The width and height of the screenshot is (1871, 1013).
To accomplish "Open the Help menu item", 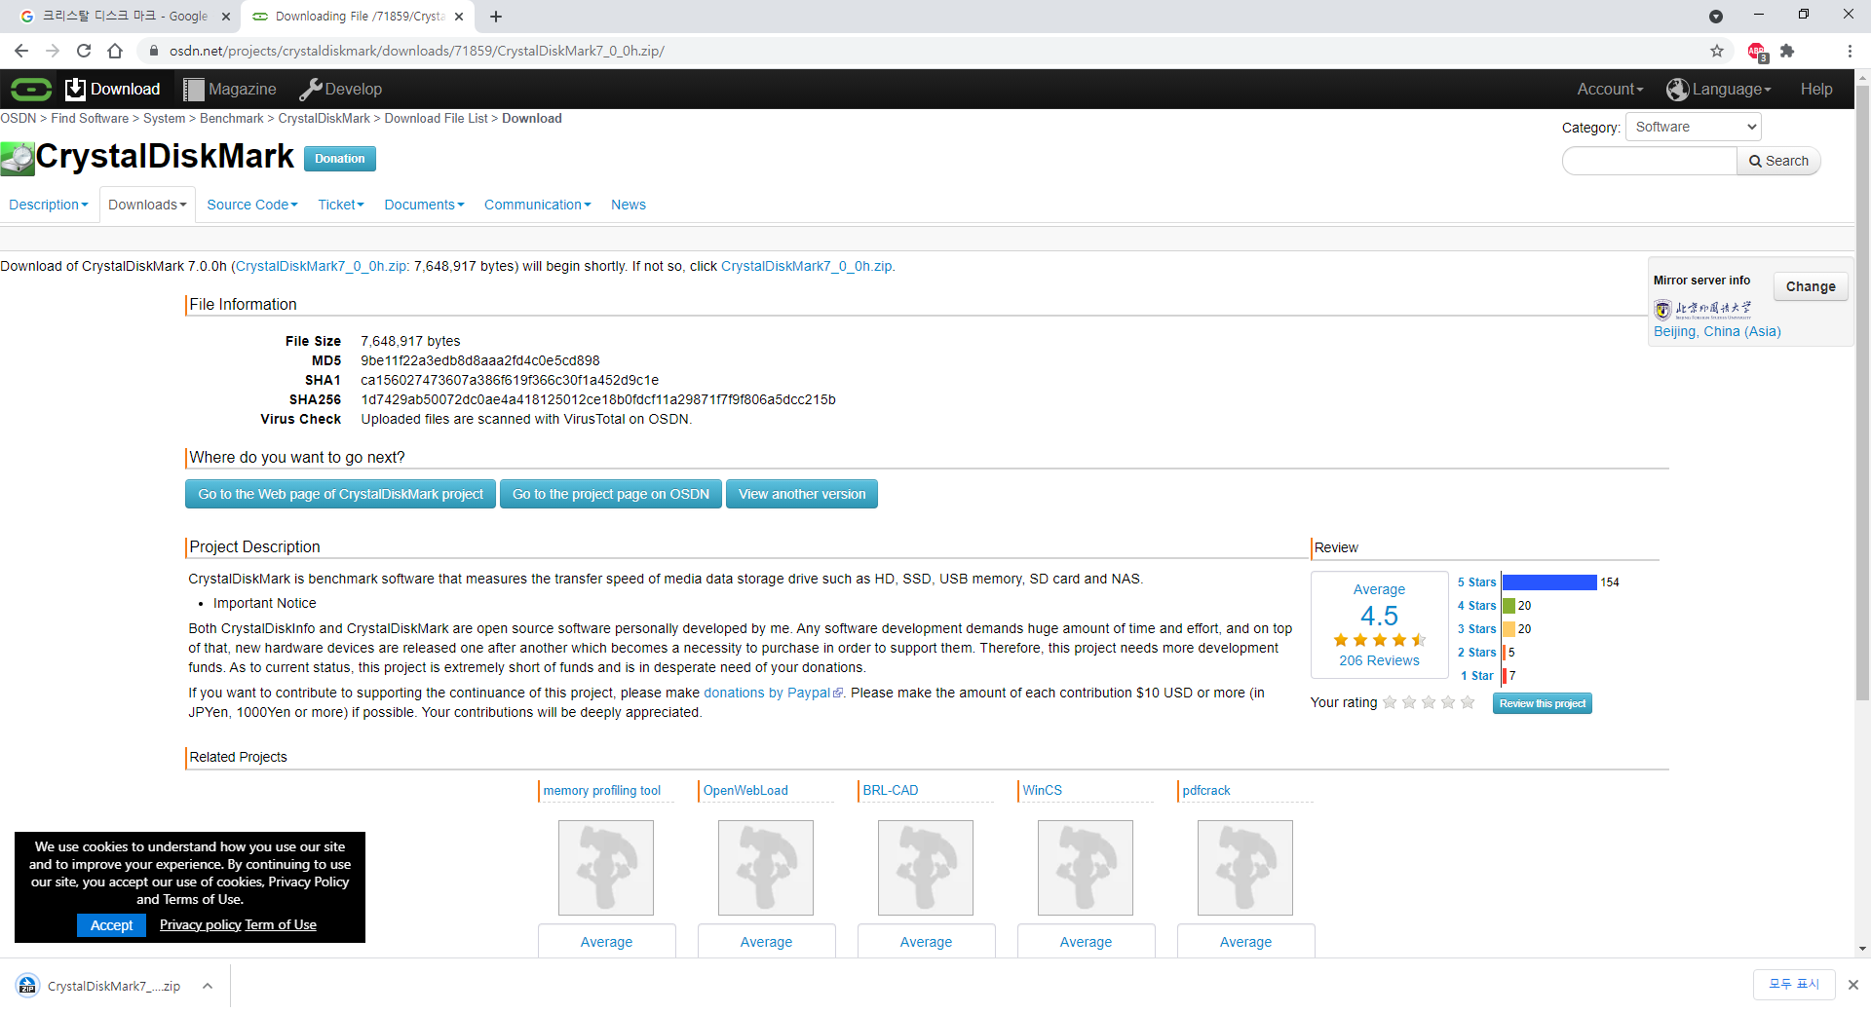I will pos(1816,90).
